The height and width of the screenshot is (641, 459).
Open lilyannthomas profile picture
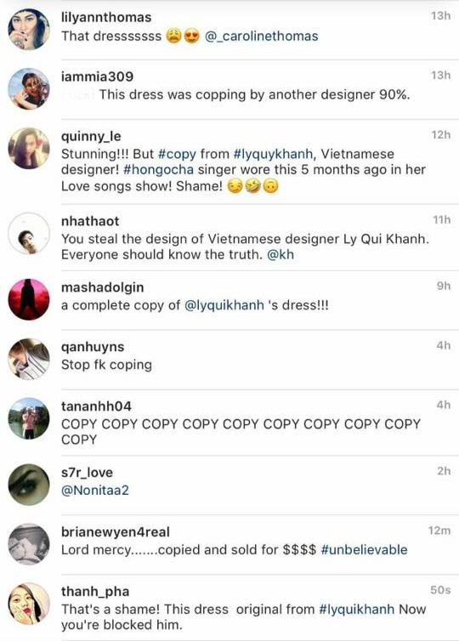tap(29, 29)
